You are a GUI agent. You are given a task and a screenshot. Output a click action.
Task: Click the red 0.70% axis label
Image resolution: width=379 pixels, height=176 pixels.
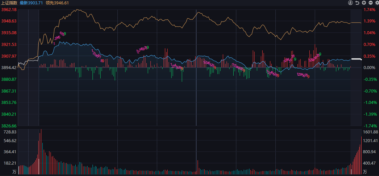tap(370, 44)
